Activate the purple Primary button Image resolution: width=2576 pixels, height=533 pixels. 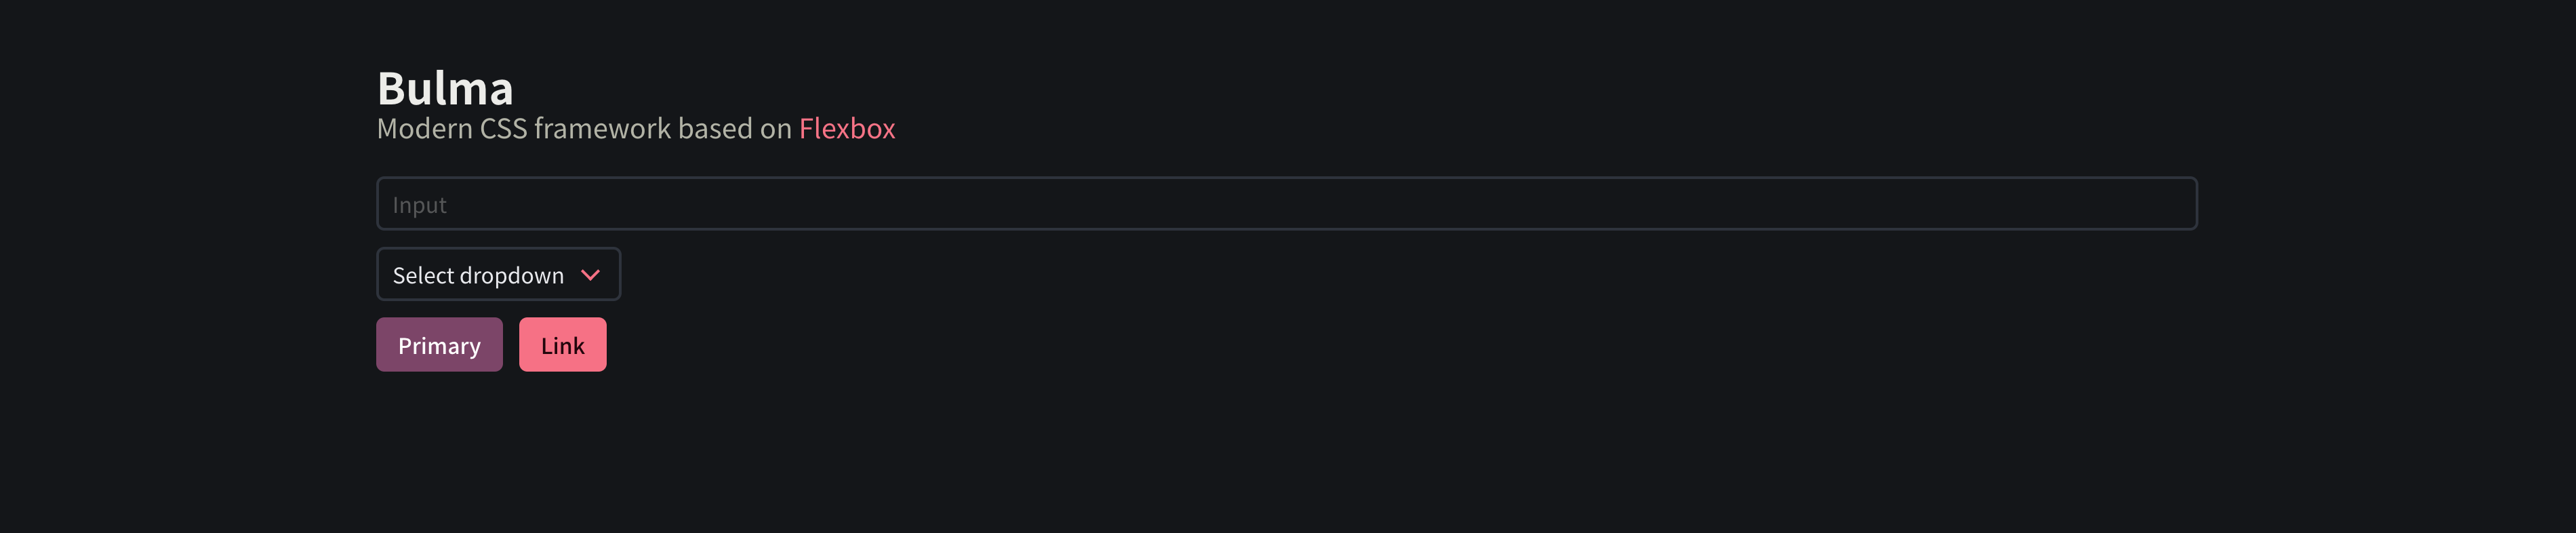[439, 344]
